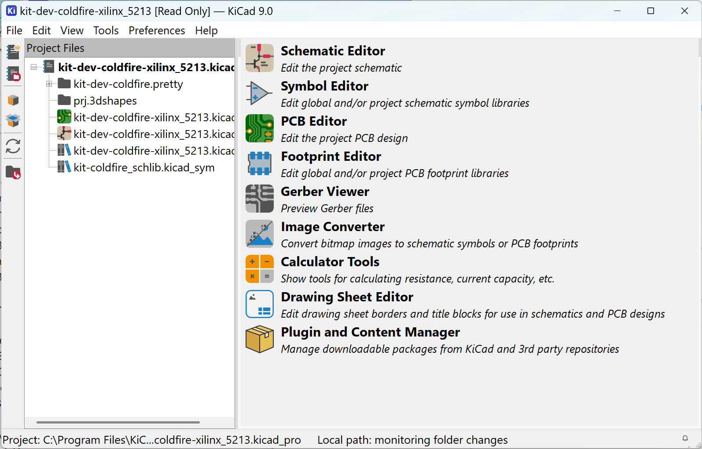Open Plugin and Content Manager icon
This screenshot has width=702, height=449.
tap(260, 339)
